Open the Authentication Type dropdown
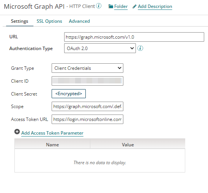Viewport: 208px width, 193px height. pos(100,48)
